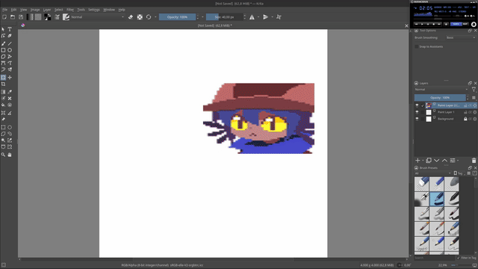Toggle the Filter in Tag checkbox
Image resolution: width=478 pixels, height=269 pixels.
[458, 258]
